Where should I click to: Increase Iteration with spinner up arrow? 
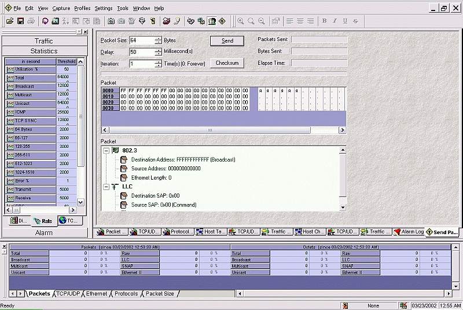(x=159, y=61)
